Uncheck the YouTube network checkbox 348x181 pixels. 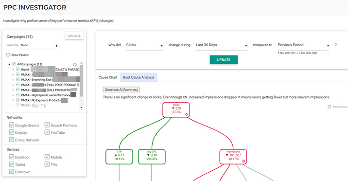[47, 132]
